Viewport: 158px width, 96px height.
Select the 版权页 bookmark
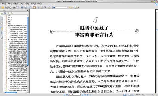point(10,20)
